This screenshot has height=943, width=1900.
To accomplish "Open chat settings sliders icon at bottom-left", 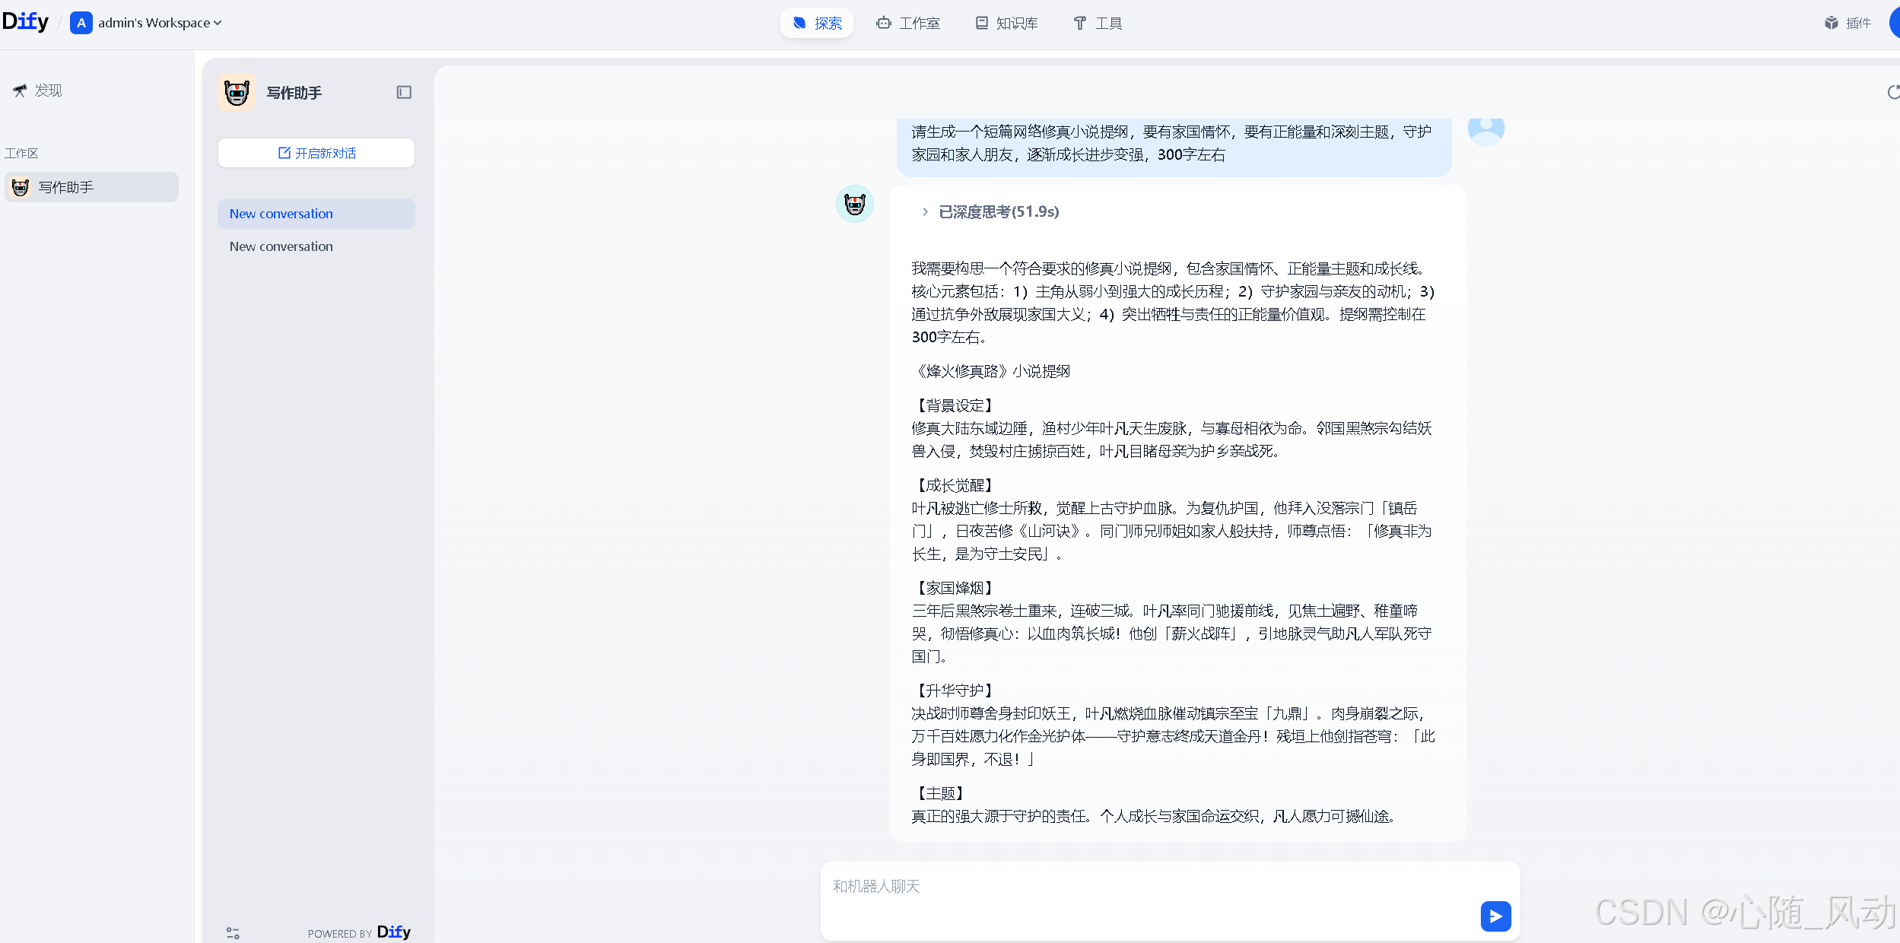I will tap(233, 932).
